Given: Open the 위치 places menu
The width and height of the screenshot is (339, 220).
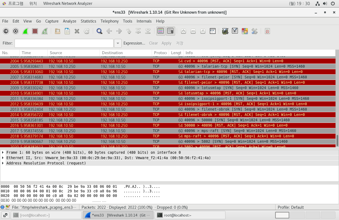Looking at the screenshot, I should (33, 3).
